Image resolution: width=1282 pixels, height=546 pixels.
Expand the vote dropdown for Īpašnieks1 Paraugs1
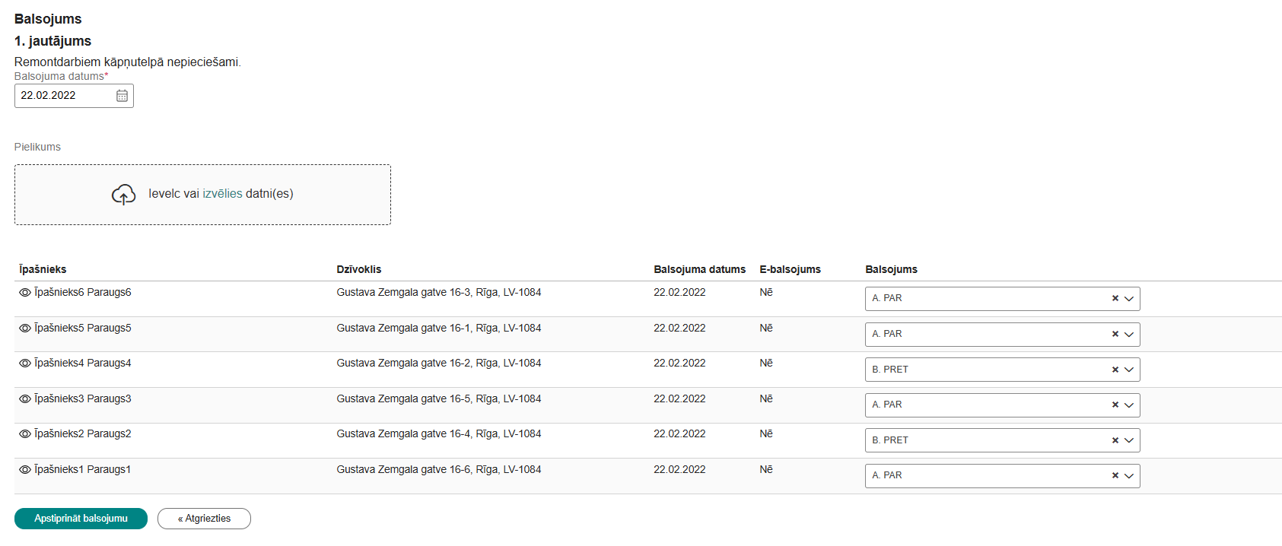point(1129,476)
